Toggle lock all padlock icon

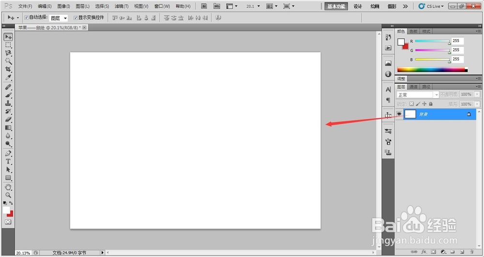coord(431,104)
